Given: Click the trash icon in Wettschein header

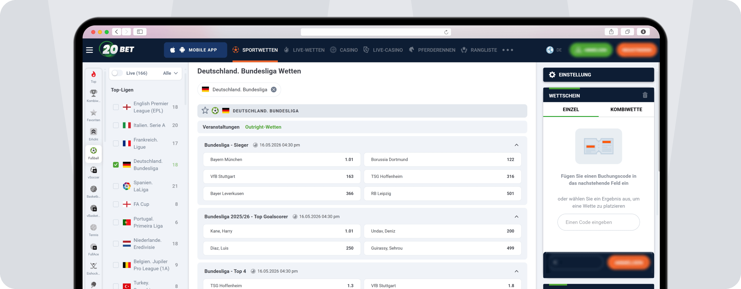Looking at the screenshot, I should tap(645, 95).
